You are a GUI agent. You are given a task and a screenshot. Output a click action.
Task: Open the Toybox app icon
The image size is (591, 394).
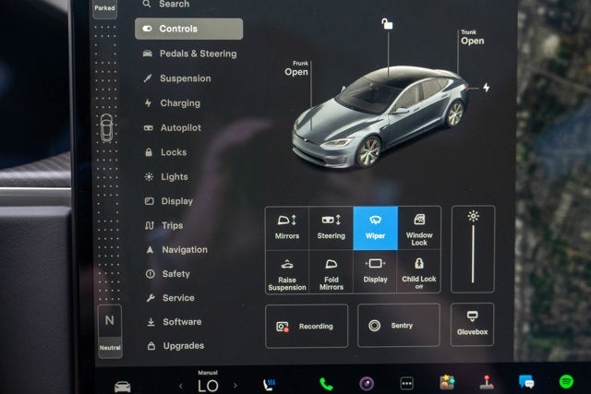[447, 382]
